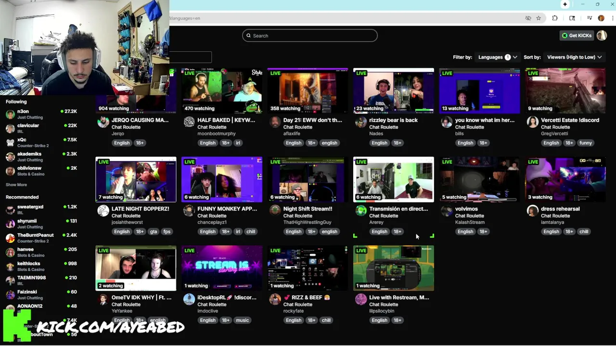Viewport: 616px width, 346px height.
Task: Open dress rehearsal stream thumbnail
Action: point(565,179)
